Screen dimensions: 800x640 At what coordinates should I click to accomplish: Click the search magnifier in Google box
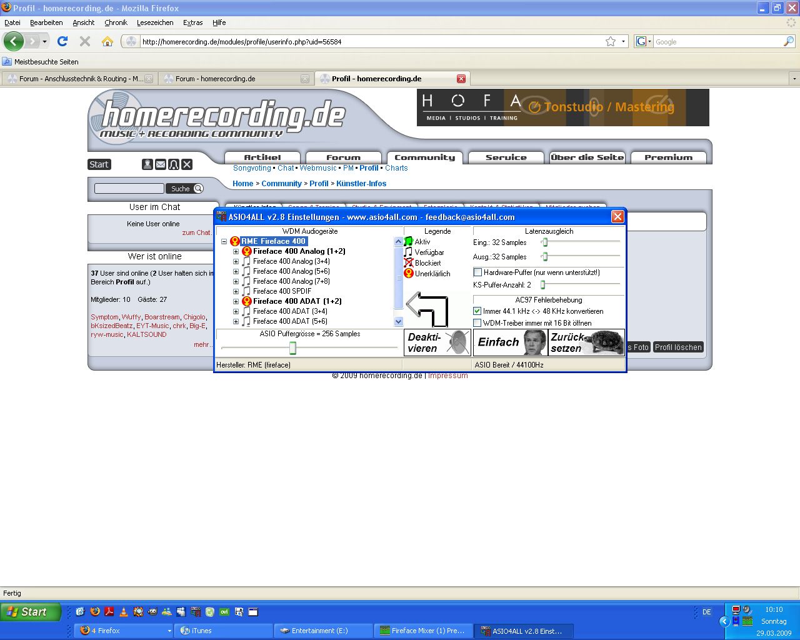coord(789,41)
